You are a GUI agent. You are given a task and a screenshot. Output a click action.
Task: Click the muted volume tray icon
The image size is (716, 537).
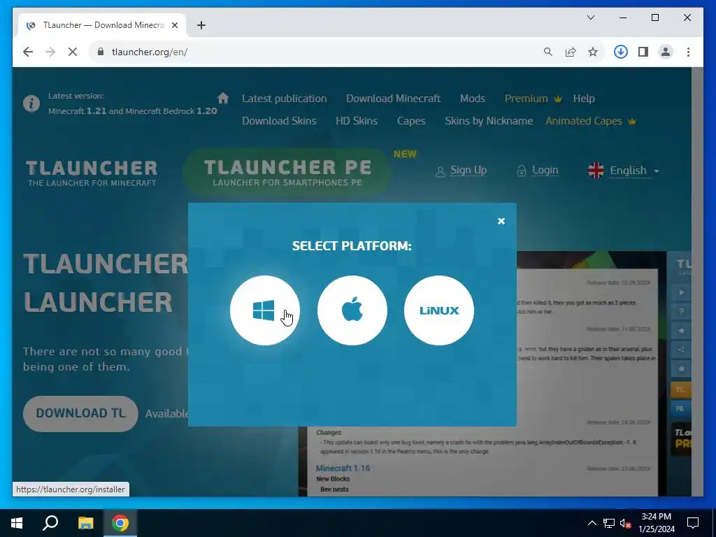pos(625,523)
